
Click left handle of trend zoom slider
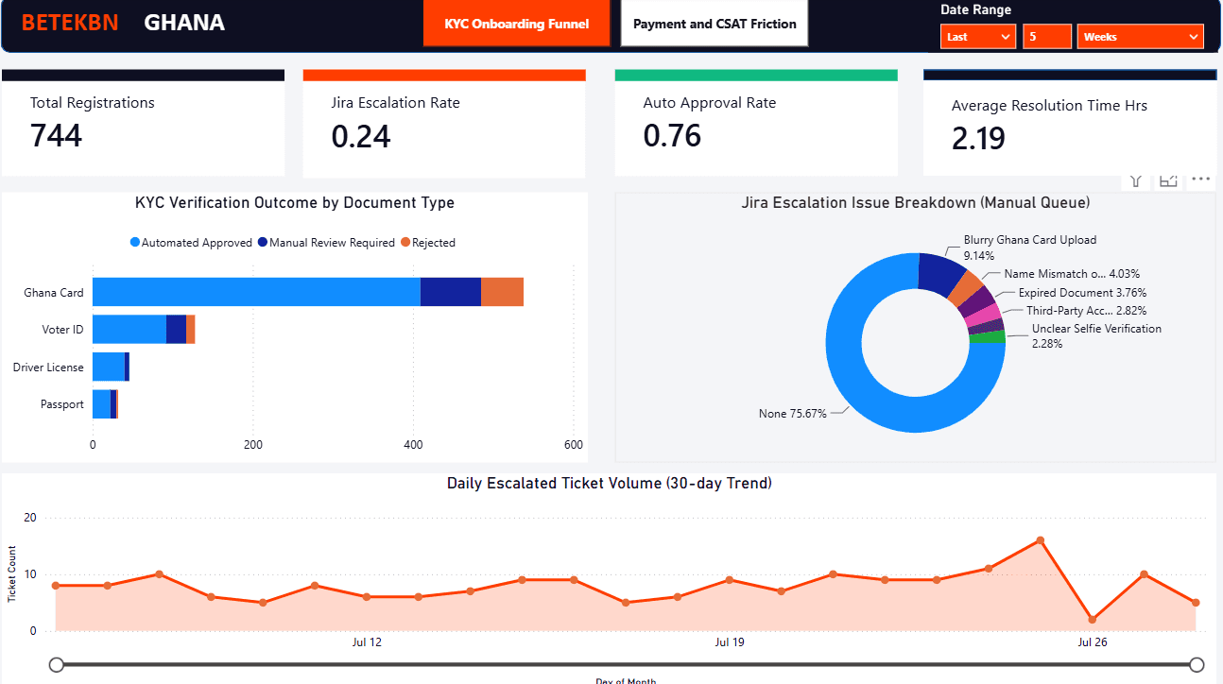56,665
